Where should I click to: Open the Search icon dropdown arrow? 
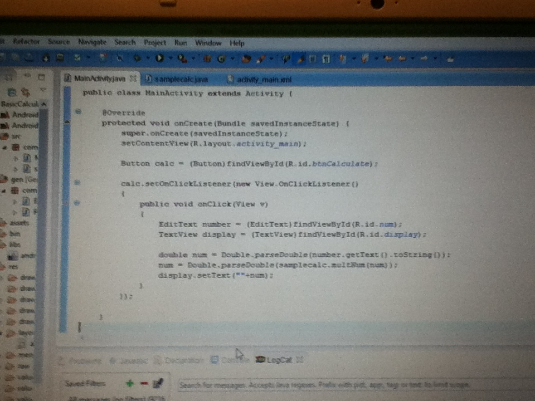271,59
